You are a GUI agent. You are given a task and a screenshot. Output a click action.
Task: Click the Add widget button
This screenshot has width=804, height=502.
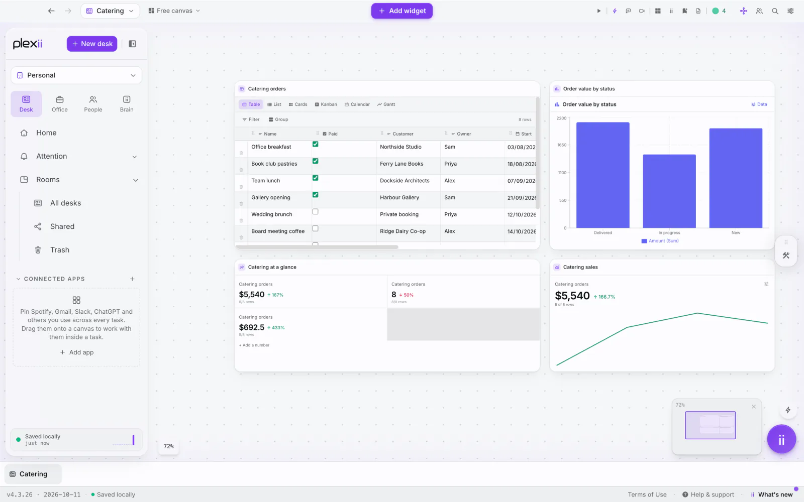(x=402, y=11)
